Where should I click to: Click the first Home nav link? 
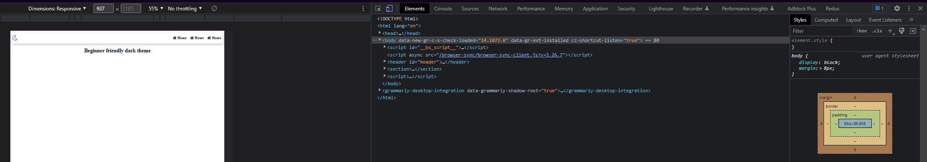(x=180, y=38)
